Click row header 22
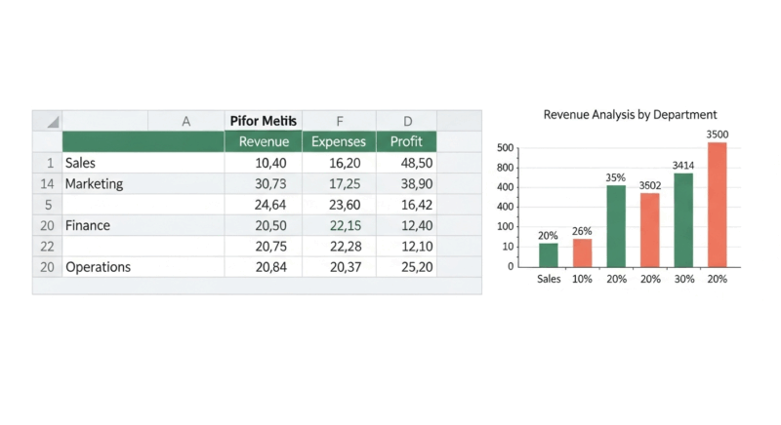The image size is (781, 425). [x=47, y=246]
